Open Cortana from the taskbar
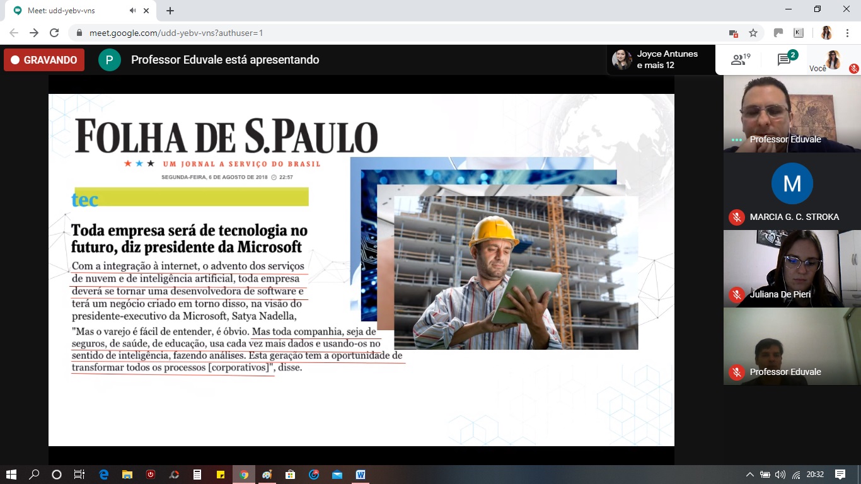 (x=57, y=475)
